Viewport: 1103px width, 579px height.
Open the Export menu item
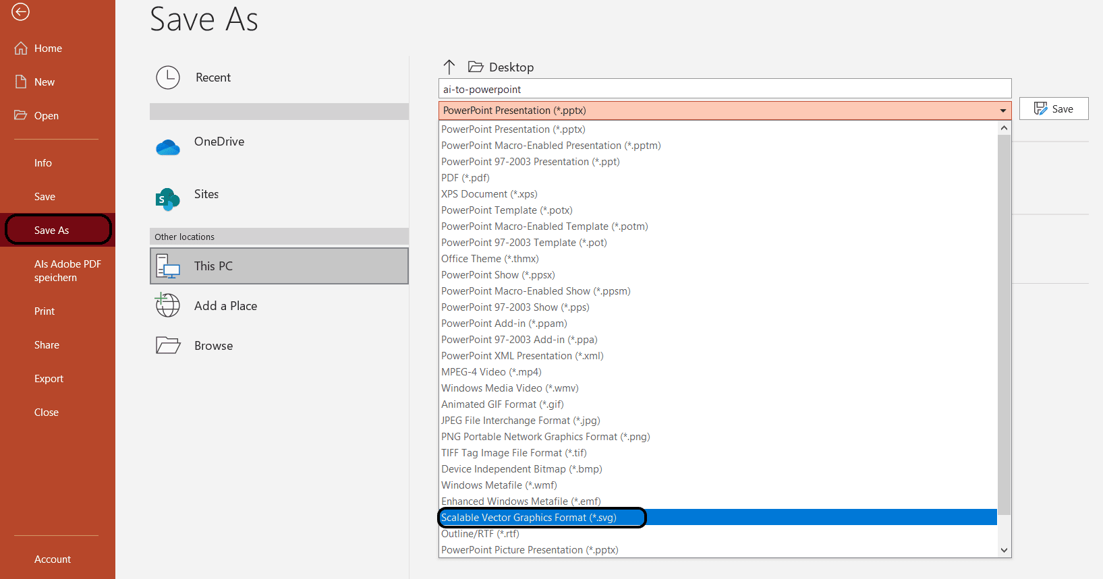(49, 379)
